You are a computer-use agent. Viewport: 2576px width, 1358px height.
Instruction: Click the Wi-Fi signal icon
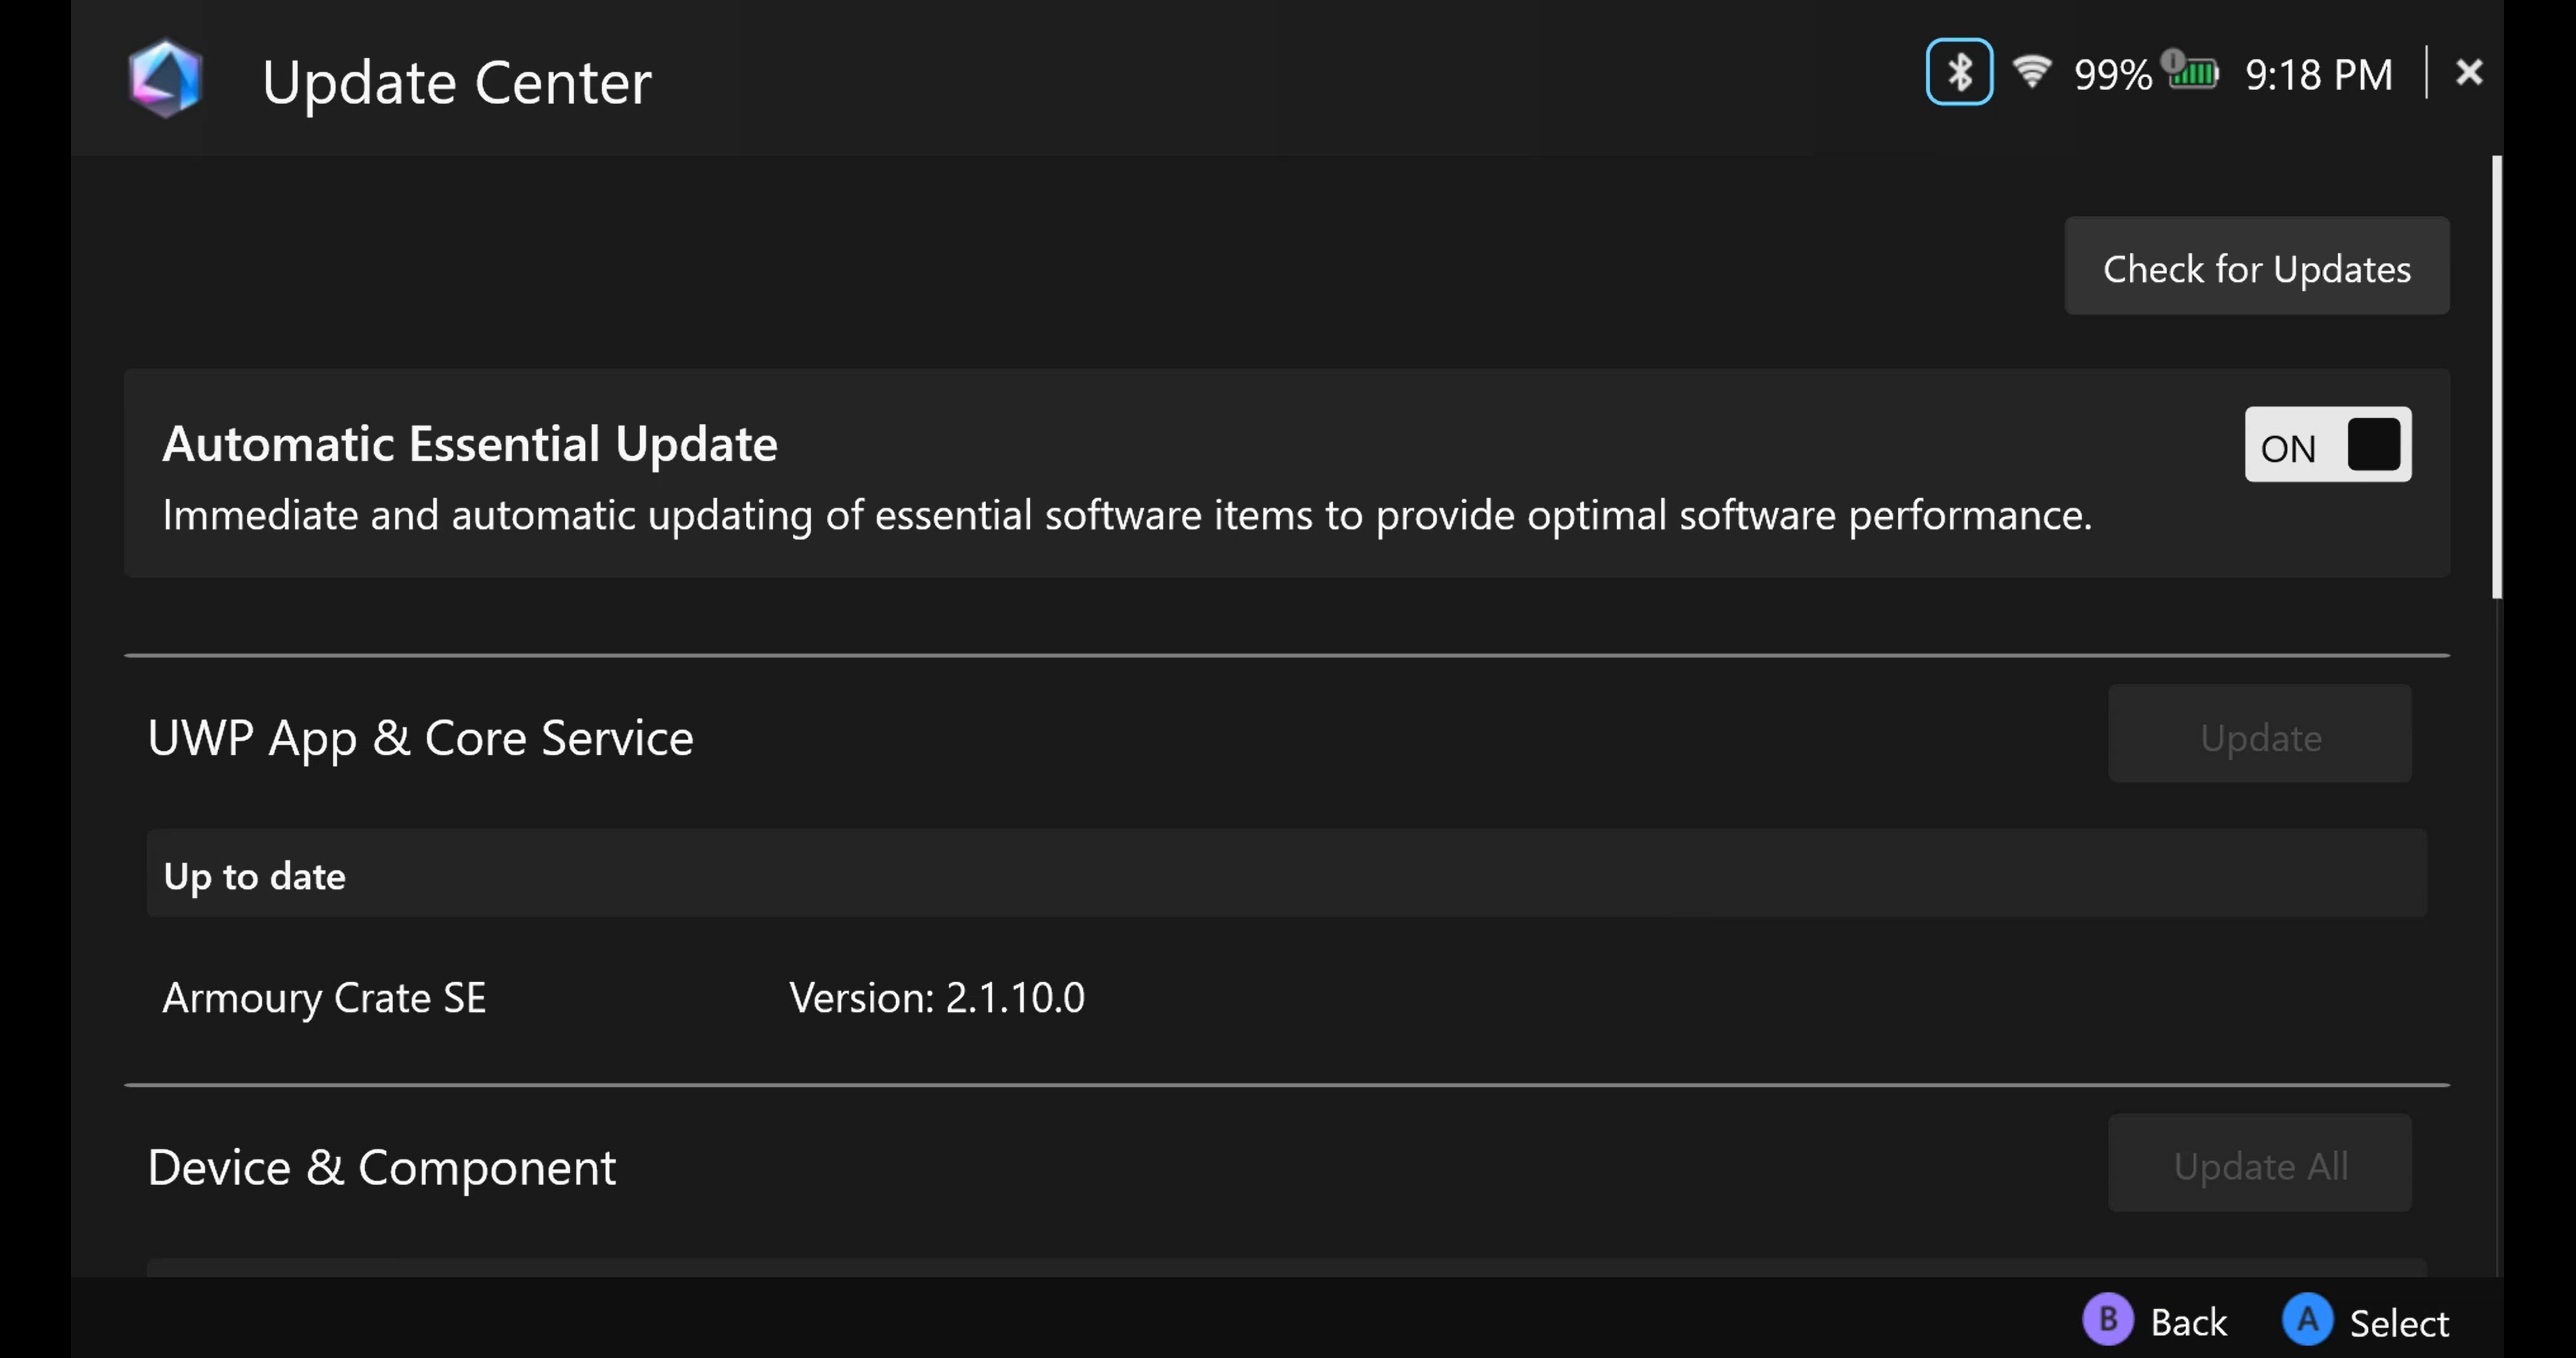(x=2031, y=72)
